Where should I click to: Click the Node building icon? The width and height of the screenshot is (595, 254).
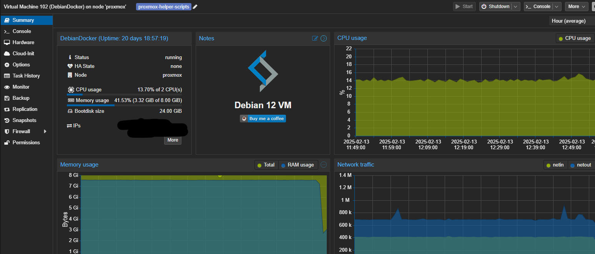tap(70, 75)
